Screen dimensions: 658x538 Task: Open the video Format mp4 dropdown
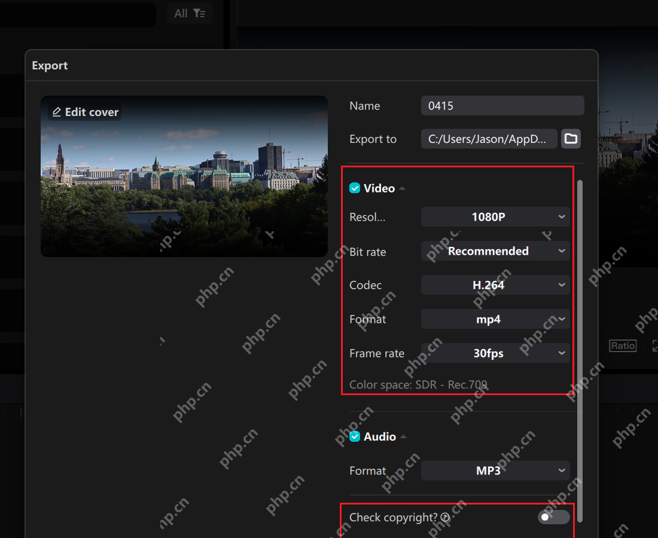tap(495, 319)
